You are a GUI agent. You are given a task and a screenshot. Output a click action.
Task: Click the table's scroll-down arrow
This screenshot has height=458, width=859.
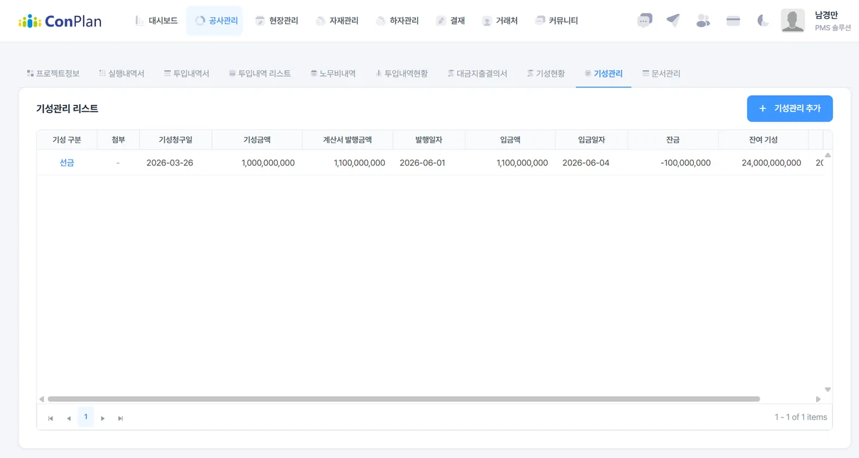(x=827, y=390)
